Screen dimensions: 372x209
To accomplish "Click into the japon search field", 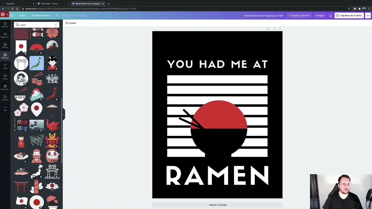I will coord(37,25).
